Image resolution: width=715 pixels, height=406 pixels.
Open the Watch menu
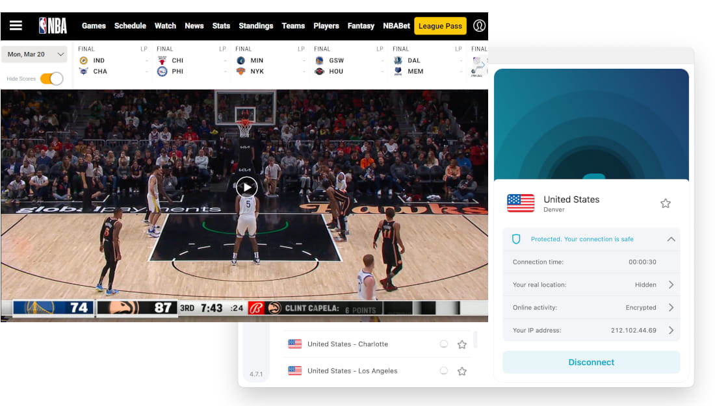point(165,26)
